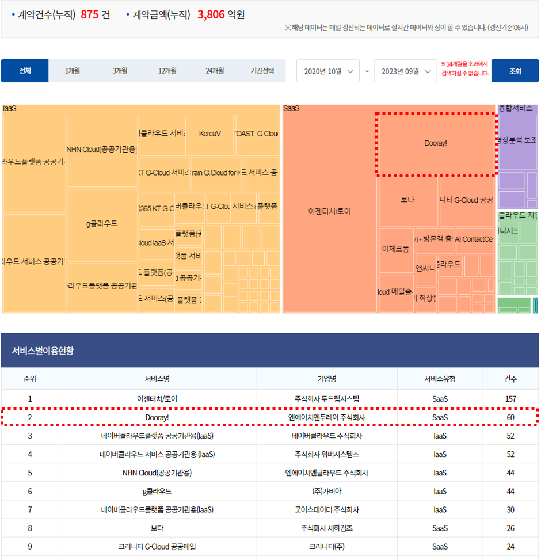The height and width of the screenshot is (560, 541).
Task: Select the 전체 period tab
Action: [x=25, y=71]
